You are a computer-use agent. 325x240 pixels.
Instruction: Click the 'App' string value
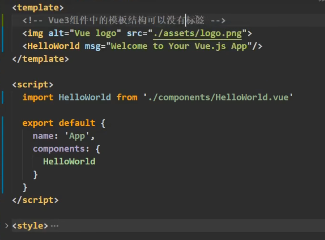coord(77,136)
